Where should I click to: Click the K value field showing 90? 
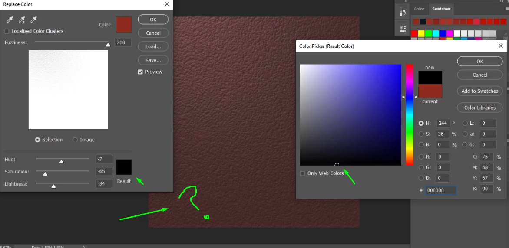487,189
